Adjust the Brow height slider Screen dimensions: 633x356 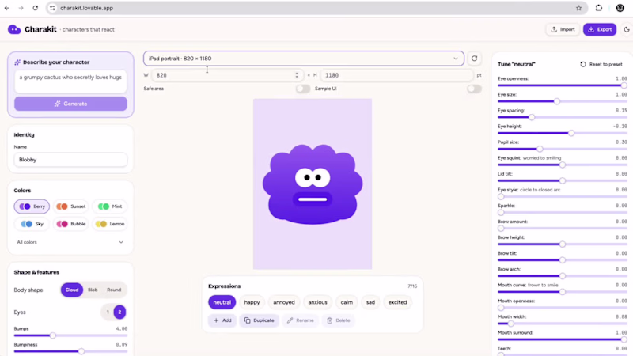point(563,244)
